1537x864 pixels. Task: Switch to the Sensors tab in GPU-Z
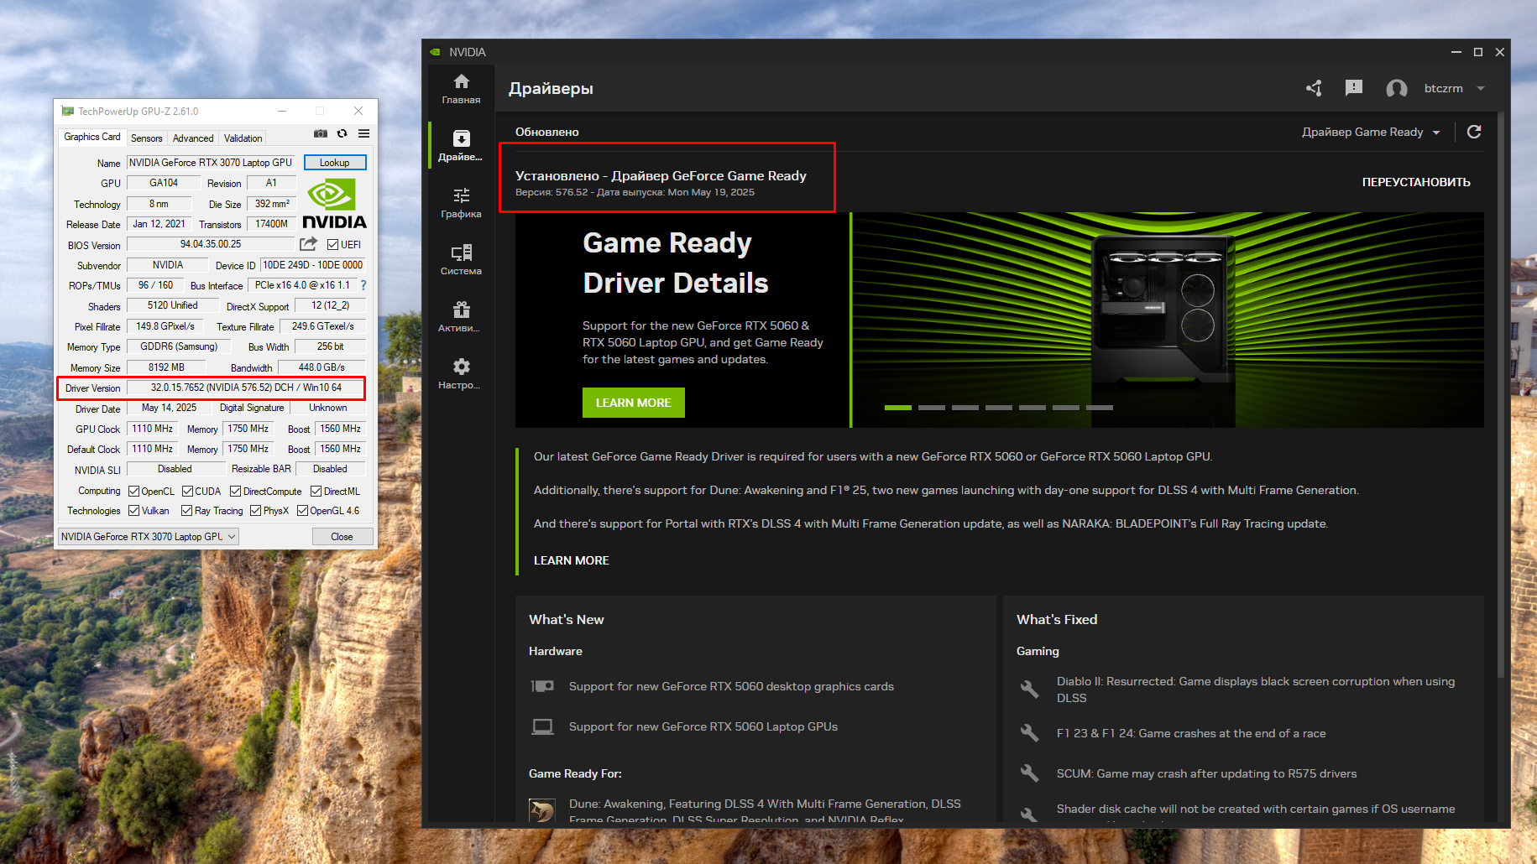[146, 138]
